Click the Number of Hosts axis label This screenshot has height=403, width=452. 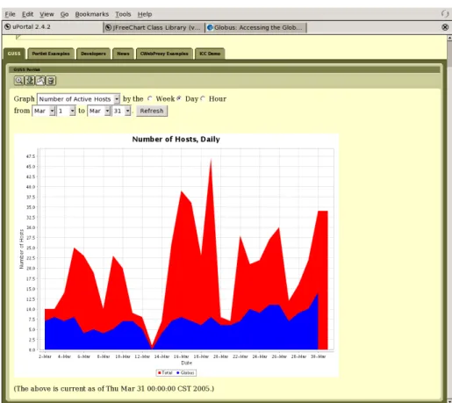point(21,248)
